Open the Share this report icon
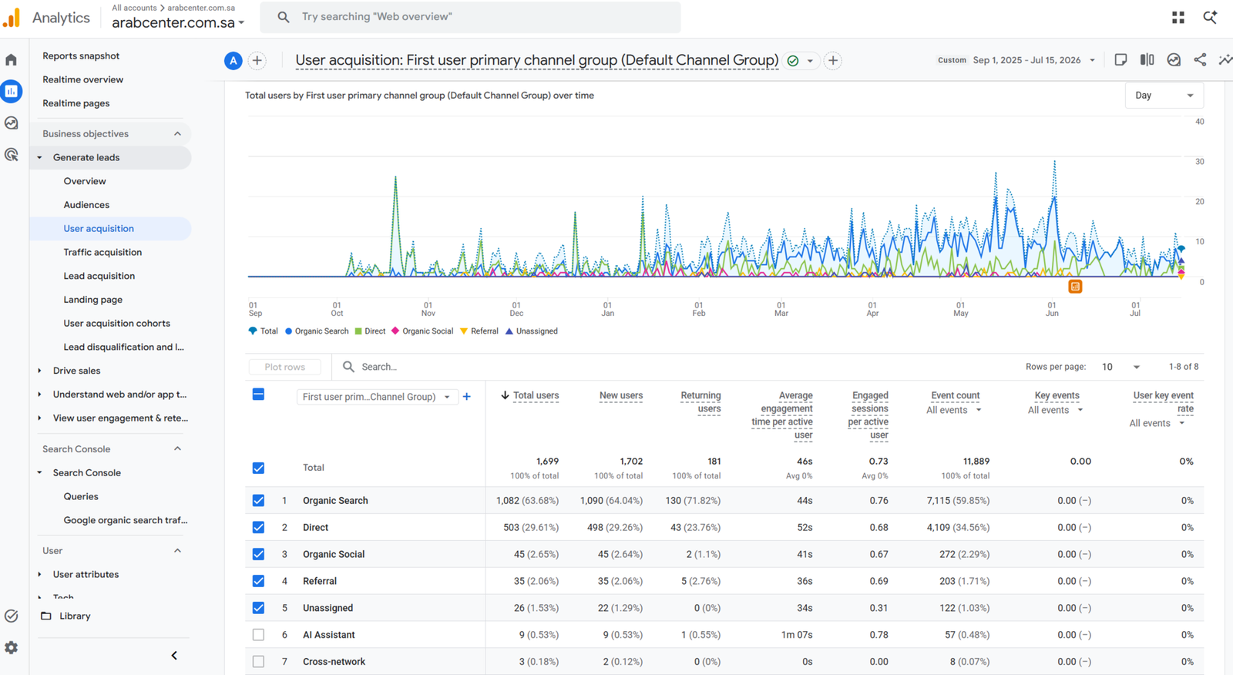The width and height of the screenshot is (1233, 675). pos(1200,60)
